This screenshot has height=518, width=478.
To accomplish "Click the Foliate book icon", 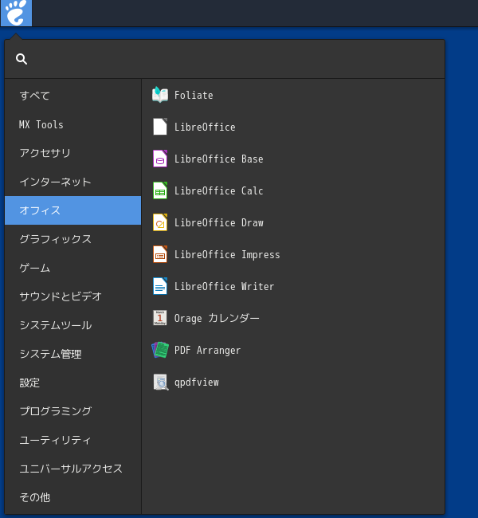I will click(160, 95).
